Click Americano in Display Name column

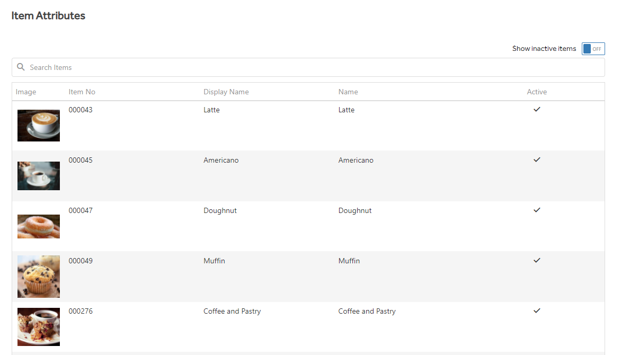click(x=221, y=160)
